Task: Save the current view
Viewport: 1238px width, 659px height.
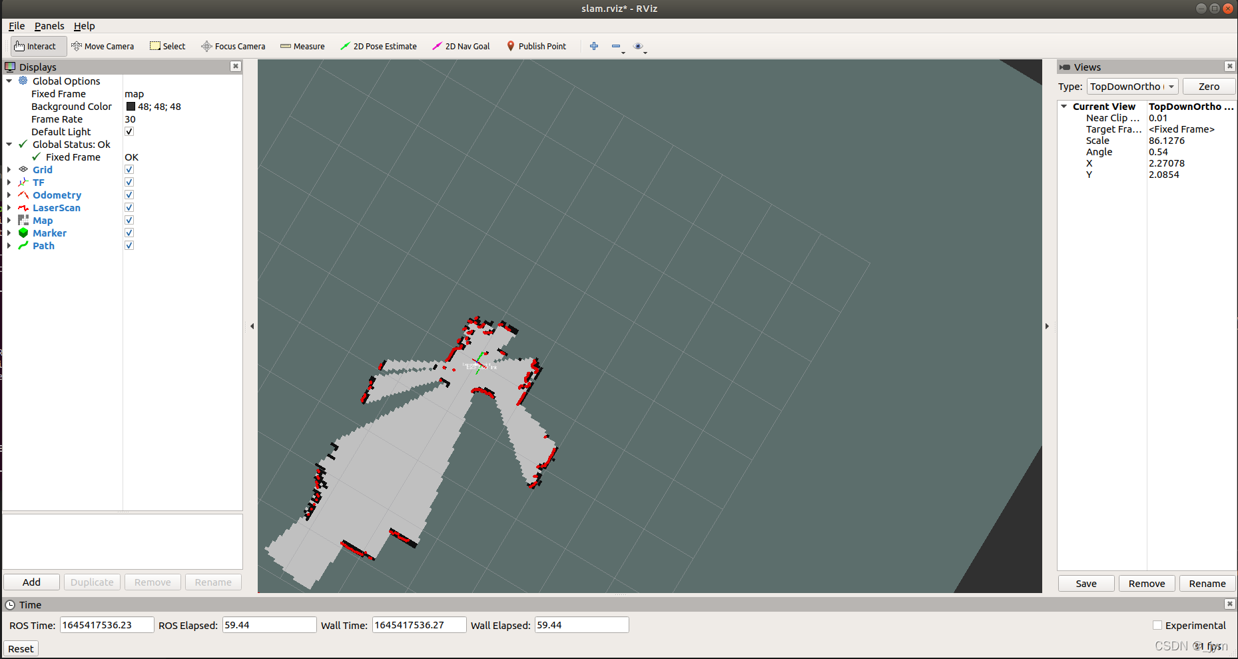Action: pos(1086,583)
